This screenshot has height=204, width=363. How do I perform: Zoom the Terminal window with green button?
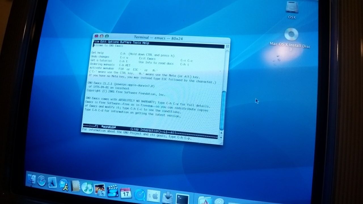(x=107, y=36)
